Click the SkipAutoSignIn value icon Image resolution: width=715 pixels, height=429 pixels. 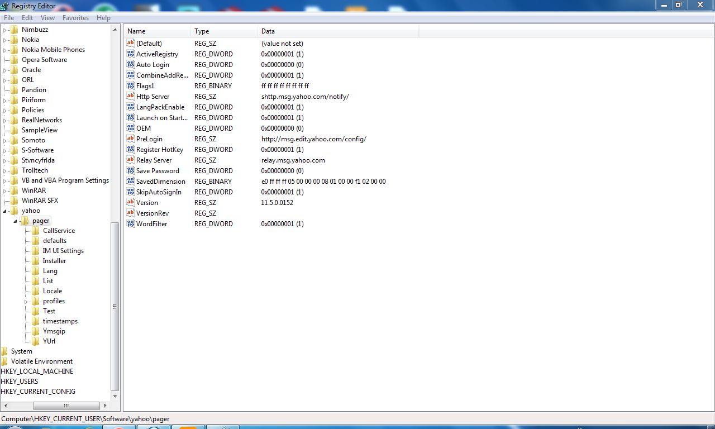pyautogui.click(x=131, y=192)
